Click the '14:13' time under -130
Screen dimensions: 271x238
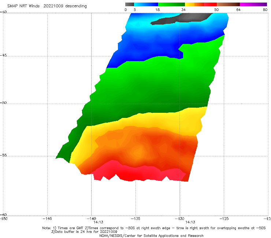pos(190,222)
